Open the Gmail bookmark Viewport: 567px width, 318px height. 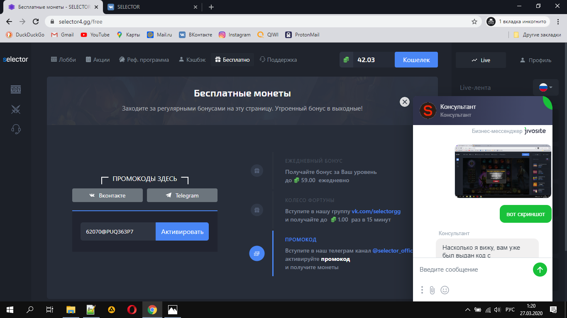62,35
